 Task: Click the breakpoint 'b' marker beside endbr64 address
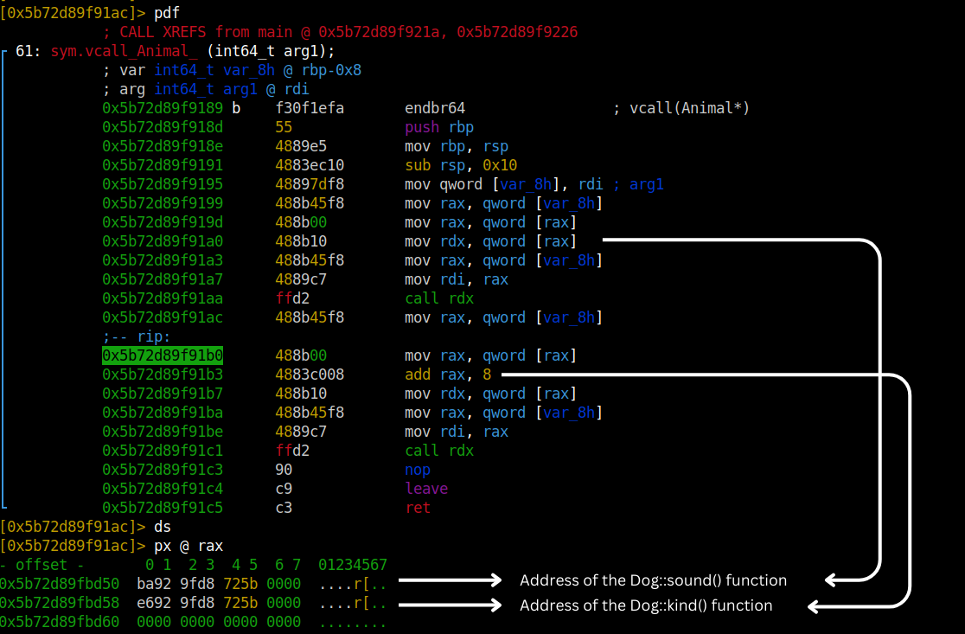236,108
